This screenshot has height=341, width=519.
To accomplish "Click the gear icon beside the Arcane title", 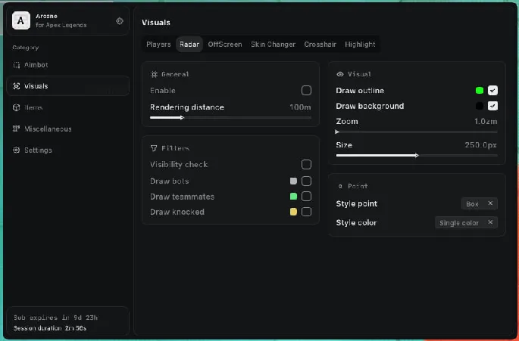I will (120, 21).
